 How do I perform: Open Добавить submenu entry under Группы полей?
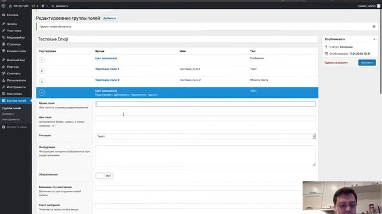pos(8,114)
